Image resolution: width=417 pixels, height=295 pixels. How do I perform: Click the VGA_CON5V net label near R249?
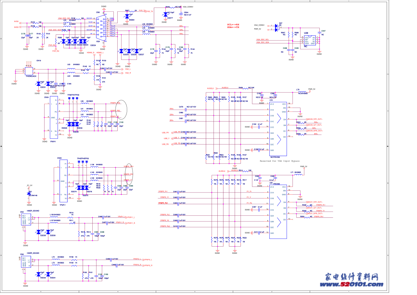click(188, 7)
